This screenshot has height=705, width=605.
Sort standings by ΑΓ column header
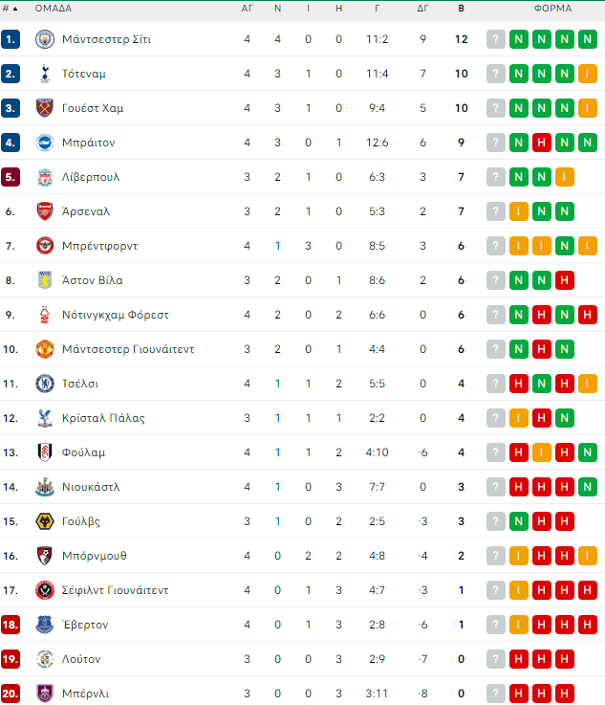click(x=247, y=9)
